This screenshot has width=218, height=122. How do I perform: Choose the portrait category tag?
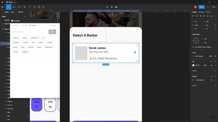click(31, 47)
